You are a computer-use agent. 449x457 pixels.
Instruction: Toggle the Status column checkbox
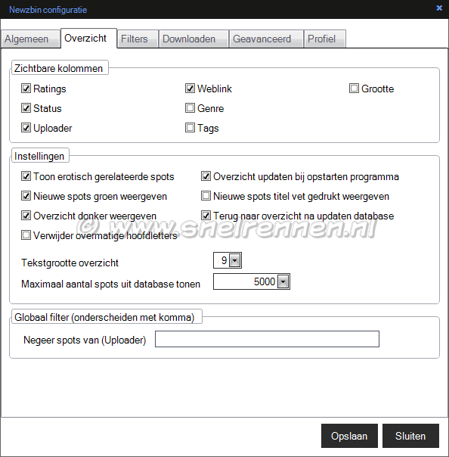click(26, 108)
